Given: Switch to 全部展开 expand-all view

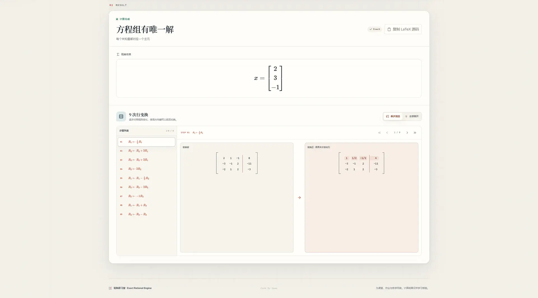Looking at the screenshot, I should (412, 116).
